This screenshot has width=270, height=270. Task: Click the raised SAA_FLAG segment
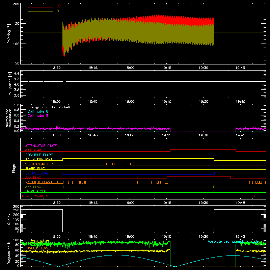[x=199, y=177]
